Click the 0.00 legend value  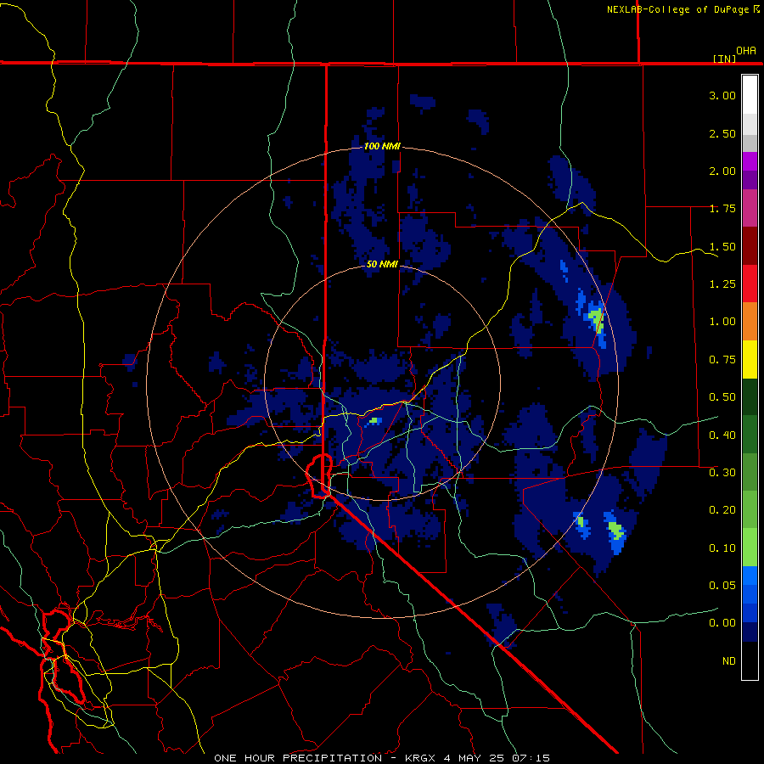(722, 623)
